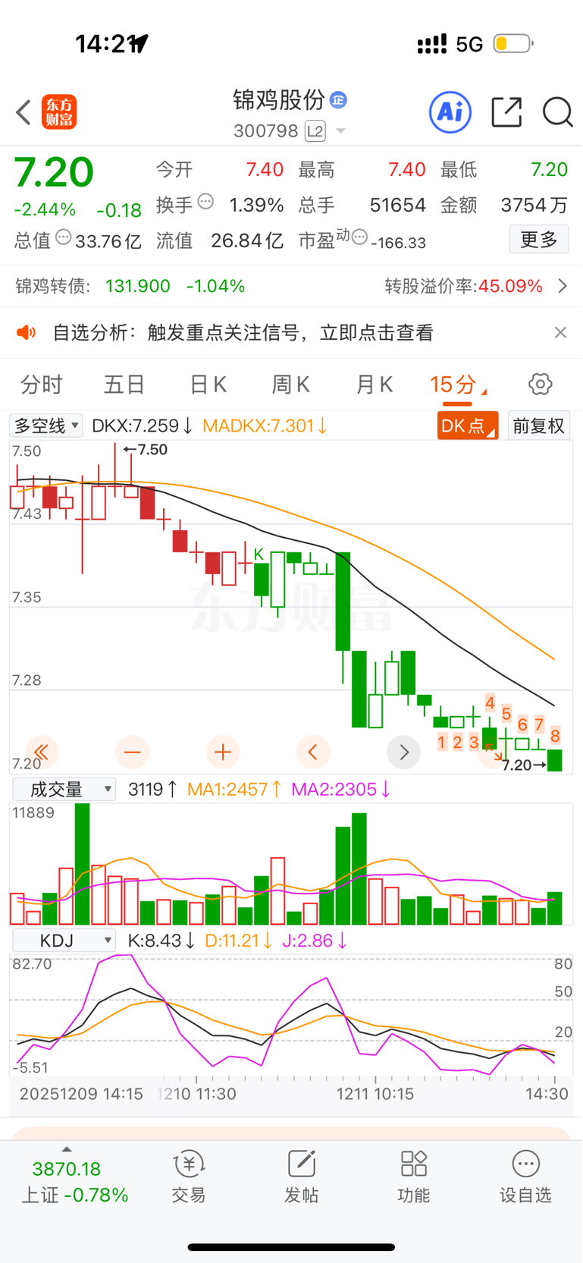Open 锦鸡转债 convertible bond row arrow
Image resolution: width=583 pixels, height=1263 pixels.
pyautogui.click(x=563, y=286)
